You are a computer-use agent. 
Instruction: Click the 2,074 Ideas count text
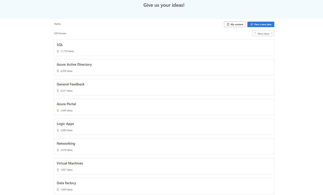[x=66, y=150]
